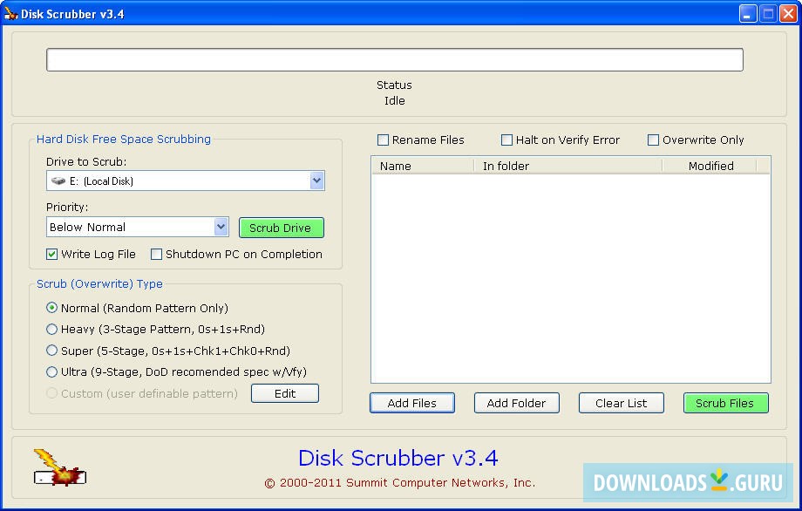This screenshot has width=802, height=511.
Task: Open the Drive to Scrub dropdown
Action: 317,180
